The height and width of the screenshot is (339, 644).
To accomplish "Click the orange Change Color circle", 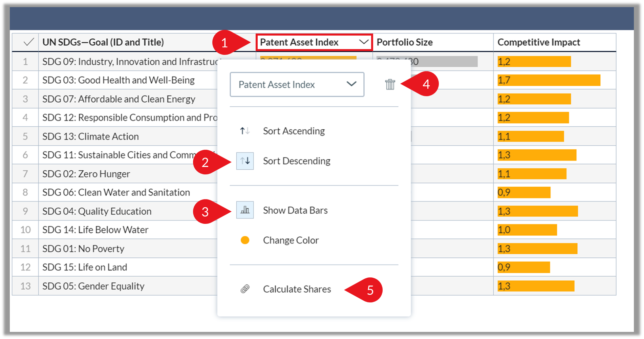I will 245,240.
